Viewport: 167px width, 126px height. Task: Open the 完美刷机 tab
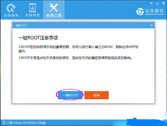11,10
